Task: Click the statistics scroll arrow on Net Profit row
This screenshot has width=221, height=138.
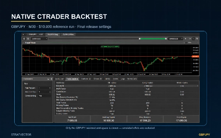Action: [x=197, y=86]
